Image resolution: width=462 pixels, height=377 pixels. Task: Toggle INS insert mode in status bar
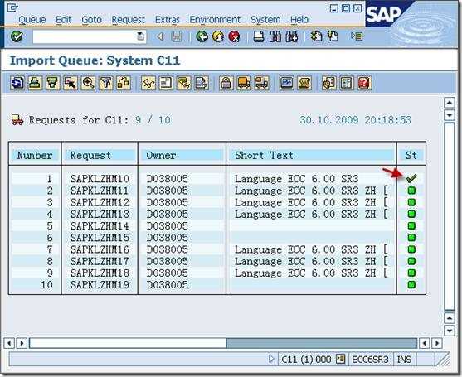[x=404, y=360]
